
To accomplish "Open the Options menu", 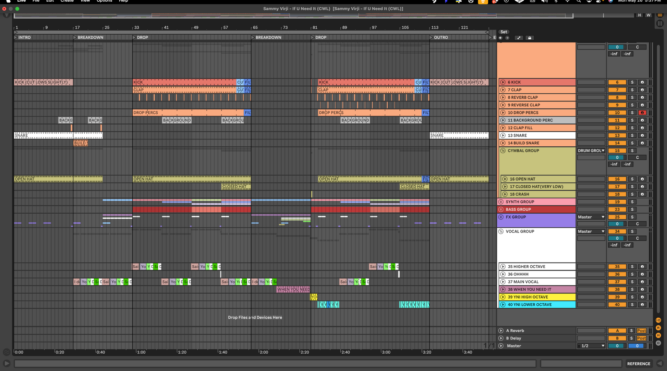I will pyautogui.click(x=104, y=1).
